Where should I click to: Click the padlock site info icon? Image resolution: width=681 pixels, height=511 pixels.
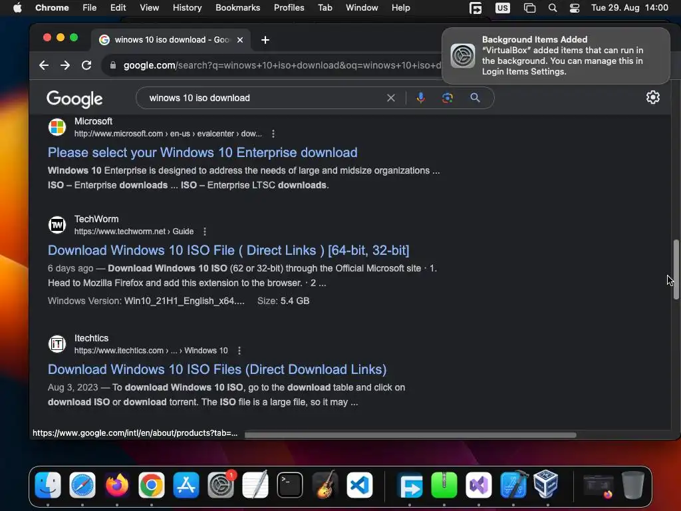(x=113, y=65)
